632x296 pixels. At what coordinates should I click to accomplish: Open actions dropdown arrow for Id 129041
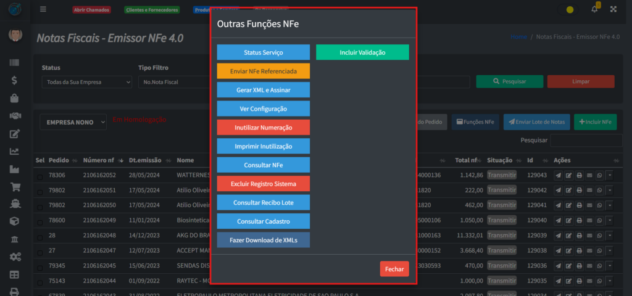coord(610,205)
